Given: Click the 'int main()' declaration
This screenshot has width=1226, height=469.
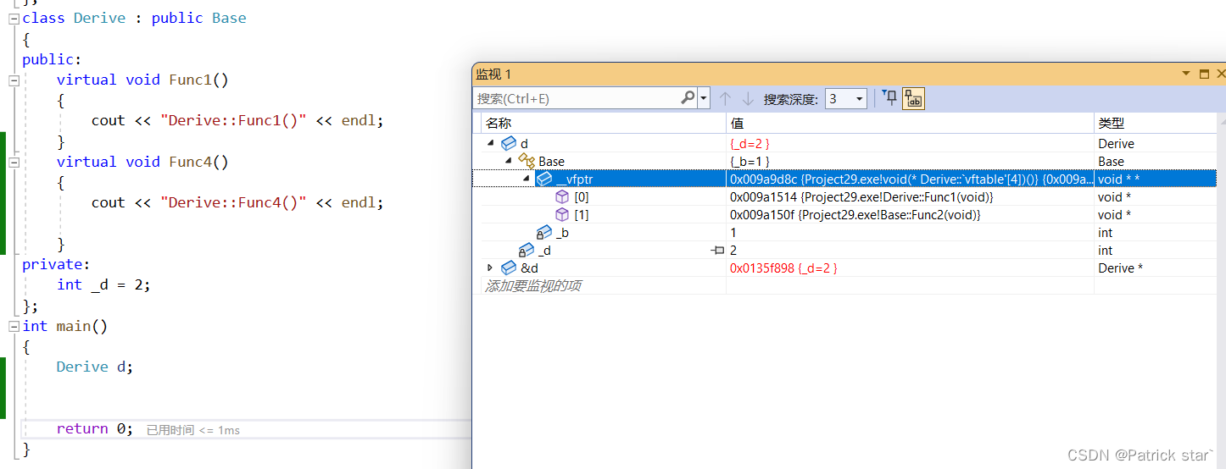Looking at the screenshot, I should tap(65, 326).
